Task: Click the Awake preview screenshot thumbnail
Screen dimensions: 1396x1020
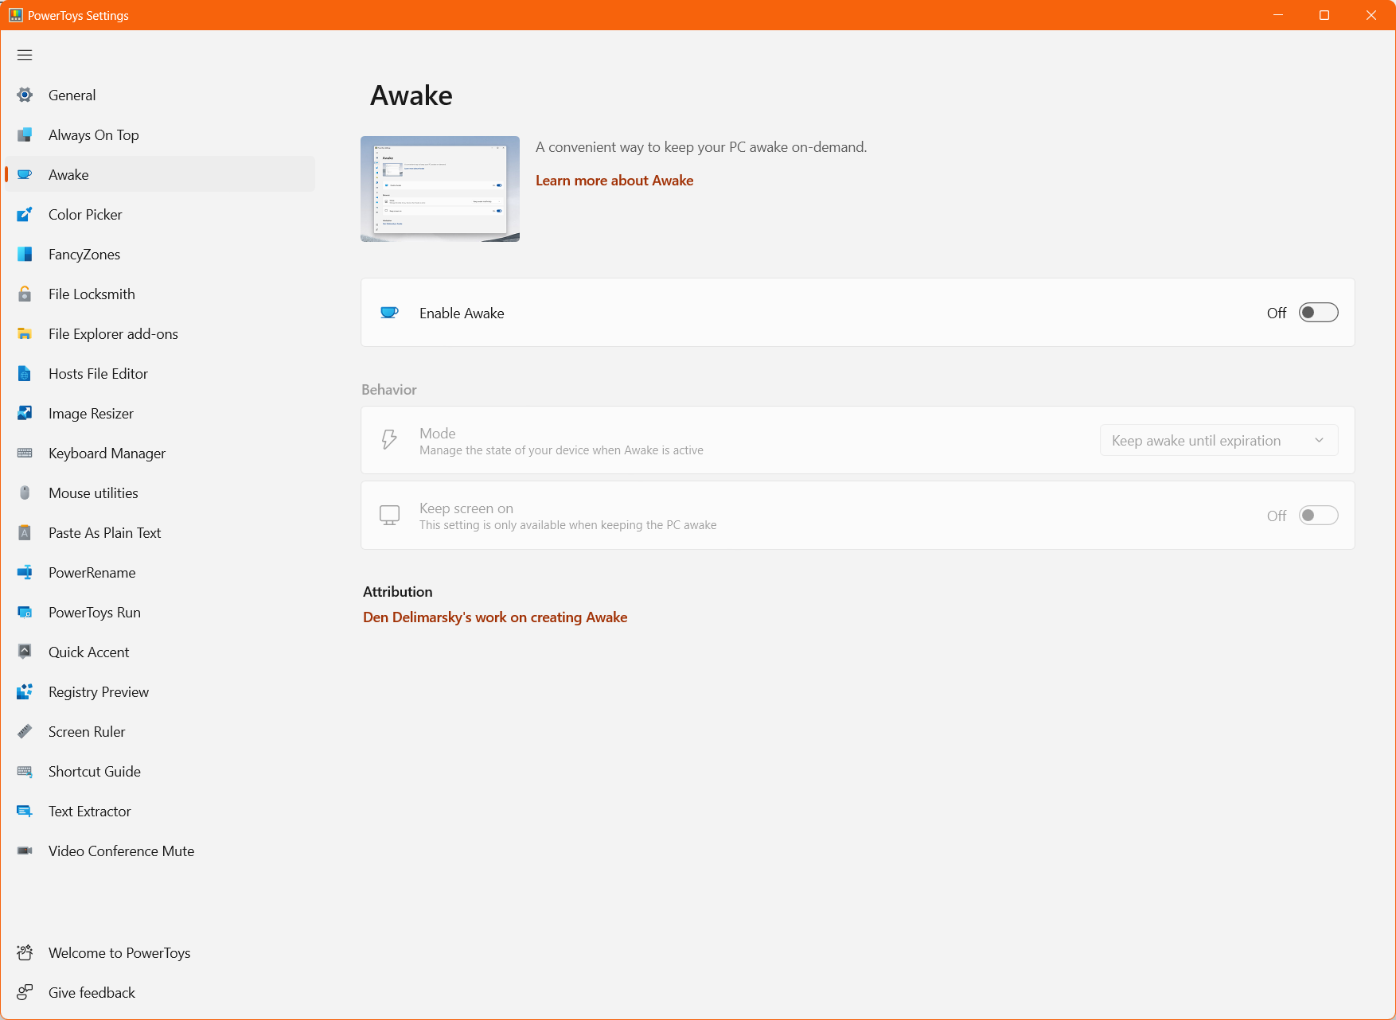Action: click(x=439, y=189)
